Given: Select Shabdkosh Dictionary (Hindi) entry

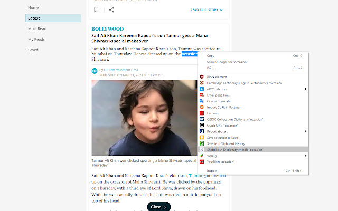Looking at the screenshot, I should coord(253,150).
